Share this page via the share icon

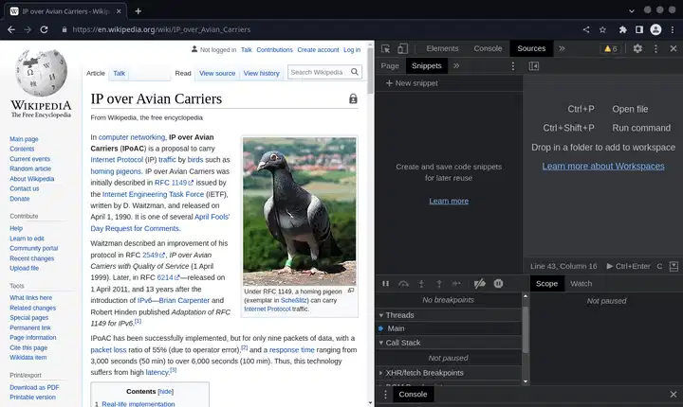(586, 29)
